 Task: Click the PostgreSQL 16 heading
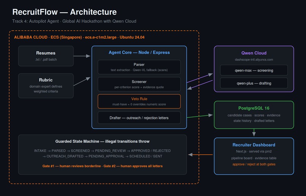click(254, 108)
